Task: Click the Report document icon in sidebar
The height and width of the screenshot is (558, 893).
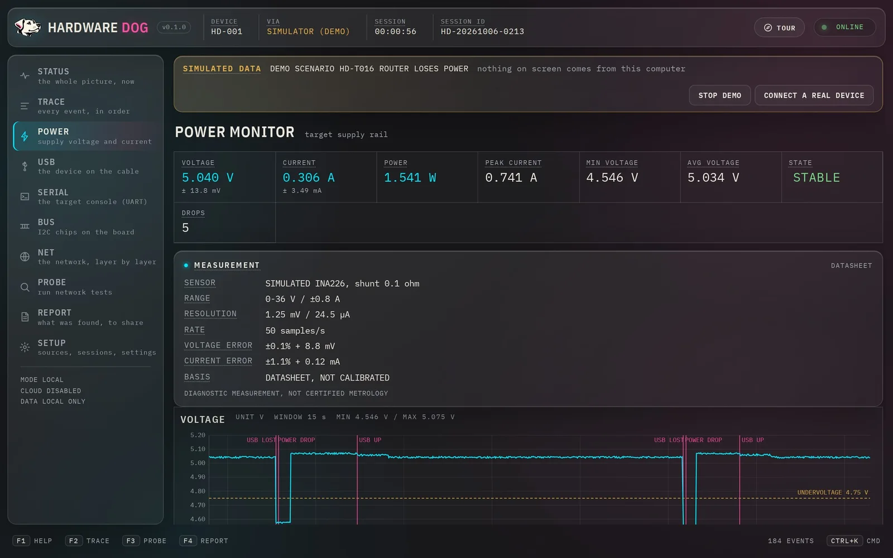Action: click(25, 317)
